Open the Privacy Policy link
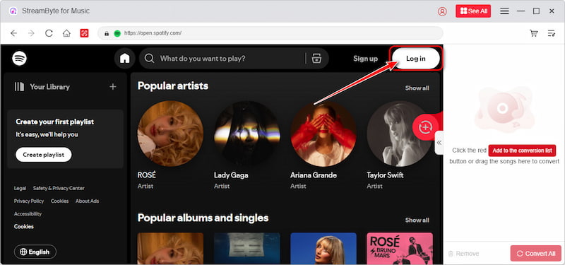The width and height of the screenshot is (565, 265). pyautogui.click(x=29, y=201)
